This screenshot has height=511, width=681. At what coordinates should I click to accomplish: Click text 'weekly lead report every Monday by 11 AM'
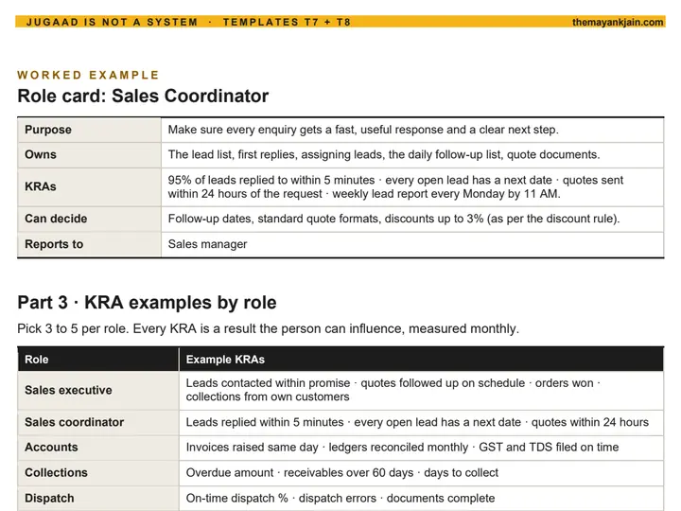click(x=446, y=194)
